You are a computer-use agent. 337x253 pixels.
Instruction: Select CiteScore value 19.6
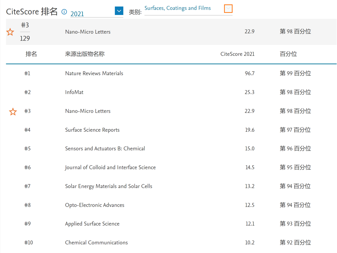[250, 130]
